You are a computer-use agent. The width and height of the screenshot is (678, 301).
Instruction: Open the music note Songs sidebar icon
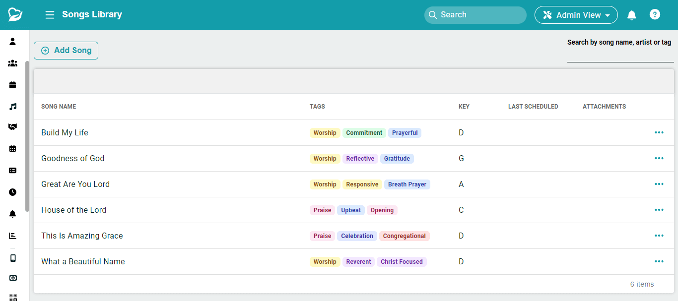(13, 106)
